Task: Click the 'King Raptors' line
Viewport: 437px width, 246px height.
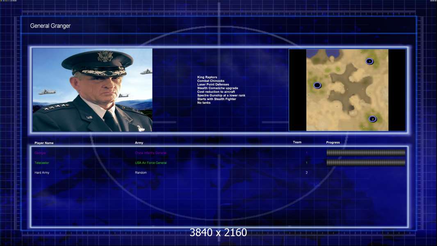Action: pos(207,77)
